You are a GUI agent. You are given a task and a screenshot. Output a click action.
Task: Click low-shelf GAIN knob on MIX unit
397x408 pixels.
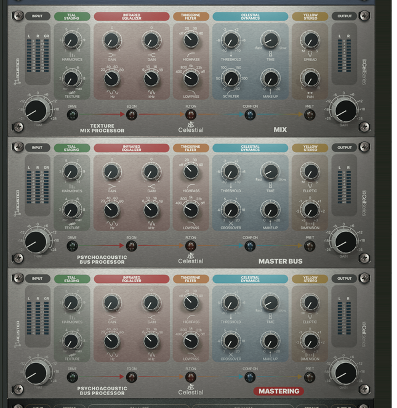(x=112, y=41)
